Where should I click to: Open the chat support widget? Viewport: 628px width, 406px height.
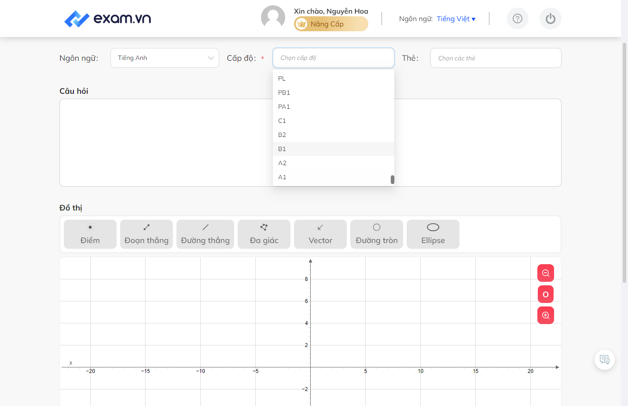tap(605, 360)
